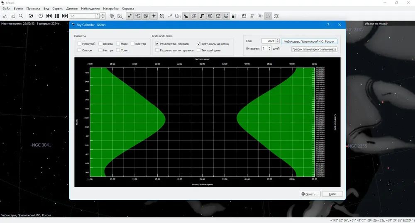Open set time clock icon
The height and width of the screenshot is (223, 415).
coord(41,16)
